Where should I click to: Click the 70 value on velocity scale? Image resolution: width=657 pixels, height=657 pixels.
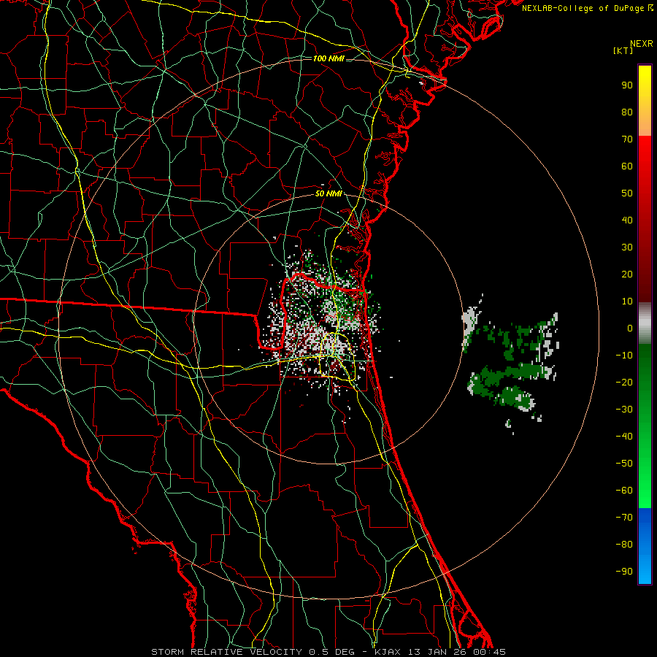[x=627, y=139]
